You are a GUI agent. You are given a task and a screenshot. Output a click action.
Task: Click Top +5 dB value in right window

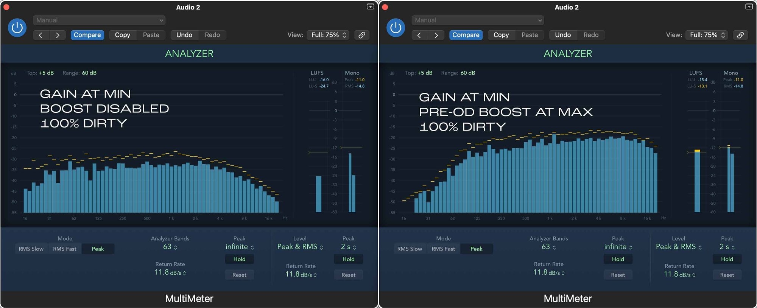[425, 73]
